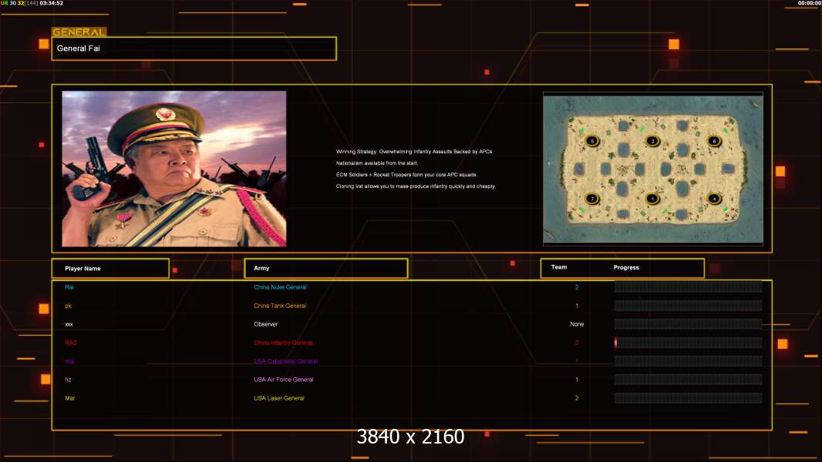This screenshot has width=822, height=462.
Task: Click 'China Infantry General' army text
Action: pyautogui.click(x=283, y=343)
